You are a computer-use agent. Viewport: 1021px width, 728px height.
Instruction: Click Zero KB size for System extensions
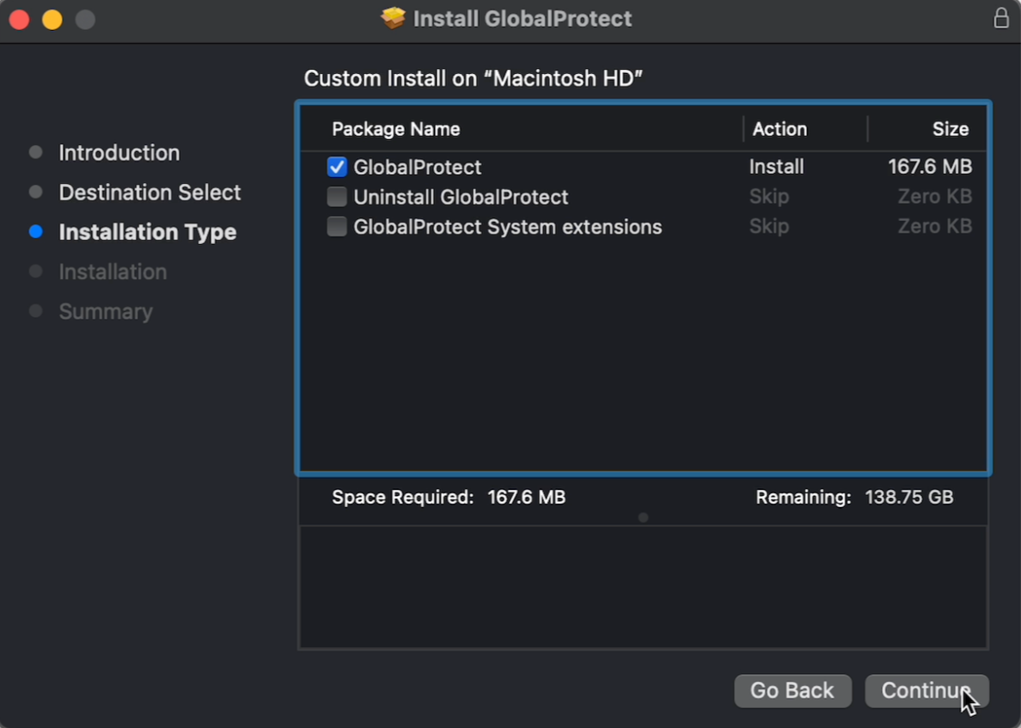pos(934,227)
